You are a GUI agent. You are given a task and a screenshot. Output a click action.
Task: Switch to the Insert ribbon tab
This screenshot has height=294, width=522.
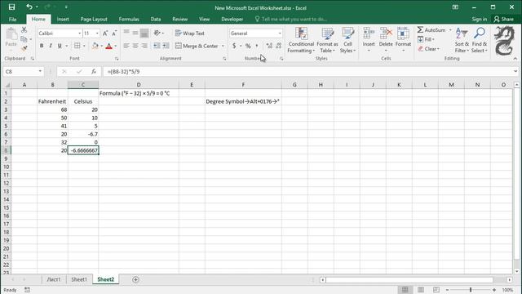coord(63,19)
